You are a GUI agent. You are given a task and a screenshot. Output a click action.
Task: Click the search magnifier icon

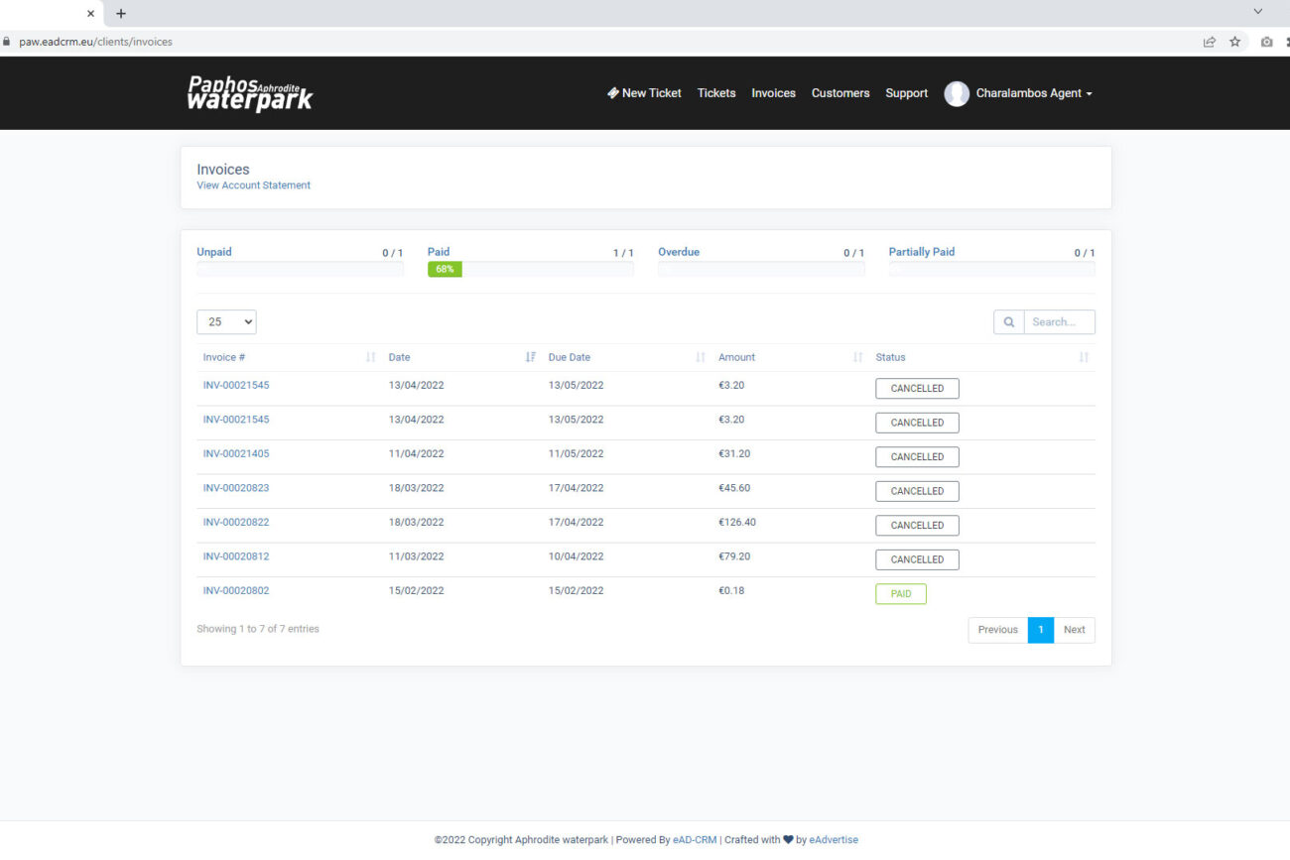[1008, 322]
